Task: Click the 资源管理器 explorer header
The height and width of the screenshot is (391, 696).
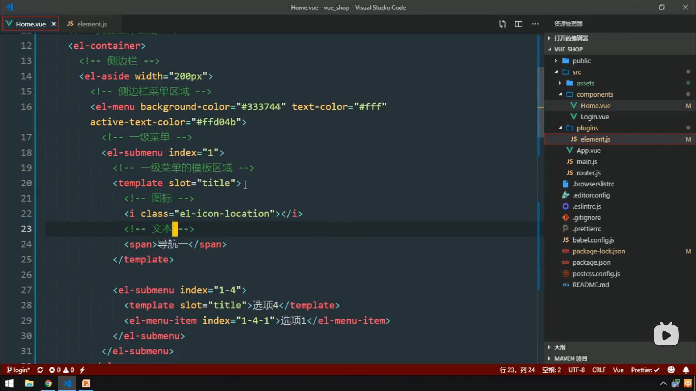Action: coord(568,24)
